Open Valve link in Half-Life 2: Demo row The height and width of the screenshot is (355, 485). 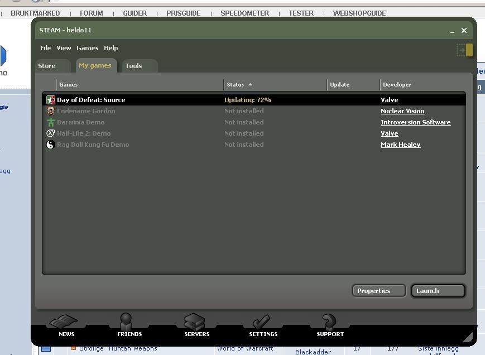390,133
